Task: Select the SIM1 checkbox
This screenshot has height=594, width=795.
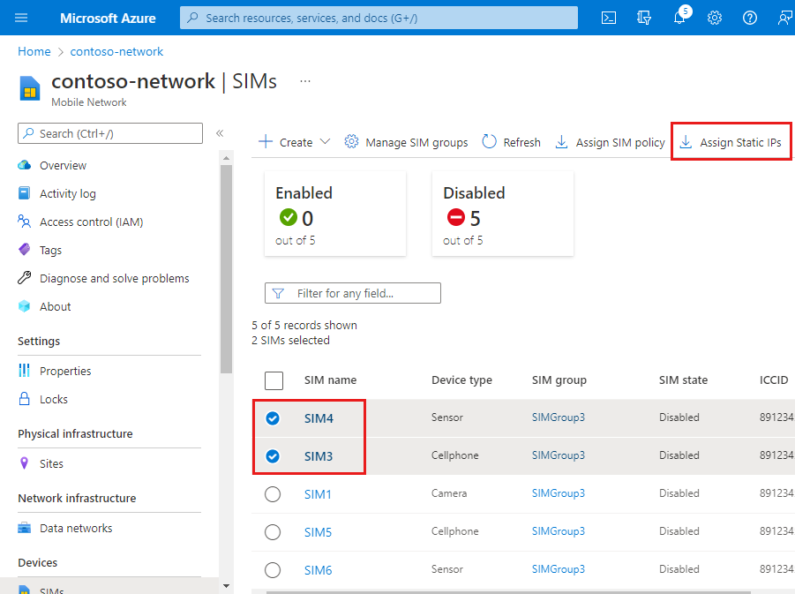Action: click(x=273, y=493)
